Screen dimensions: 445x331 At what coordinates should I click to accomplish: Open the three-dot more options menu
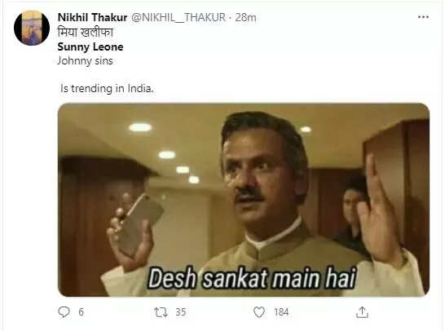pyautogui.click(x=423, y=17)
